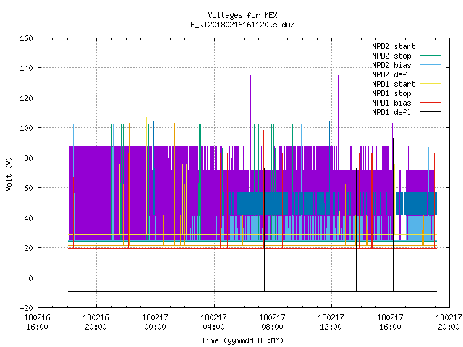The width and height of the screenshot is (463, 347).
Task: Click the green NPD2 stop legend line
Action: tap(430, 56)
